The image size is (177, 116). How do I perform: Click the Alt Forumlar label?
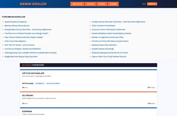[28, 83]
